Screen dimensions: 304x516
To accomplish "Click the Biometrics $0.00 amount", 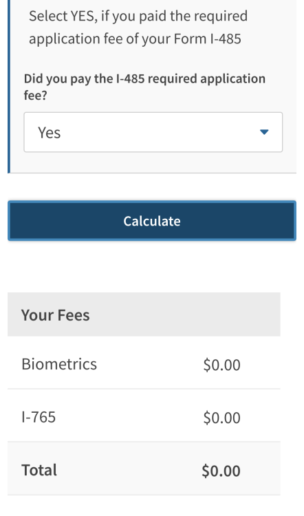I will pyautogui.click(x=221, y=365).
